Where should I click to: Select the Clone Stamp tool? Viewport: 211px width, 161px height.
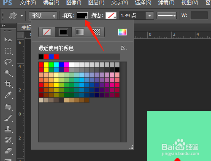point(8,129)
